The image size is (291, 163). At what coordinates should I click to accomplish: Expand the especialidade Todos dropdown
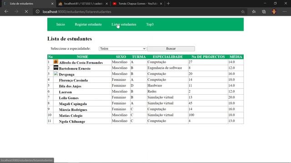tap(122, 48)
